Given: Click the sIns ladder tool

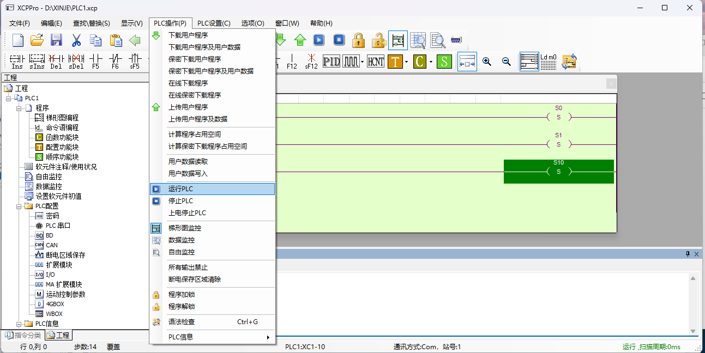Looking at the screenshot, I should (x=37, y=61).
